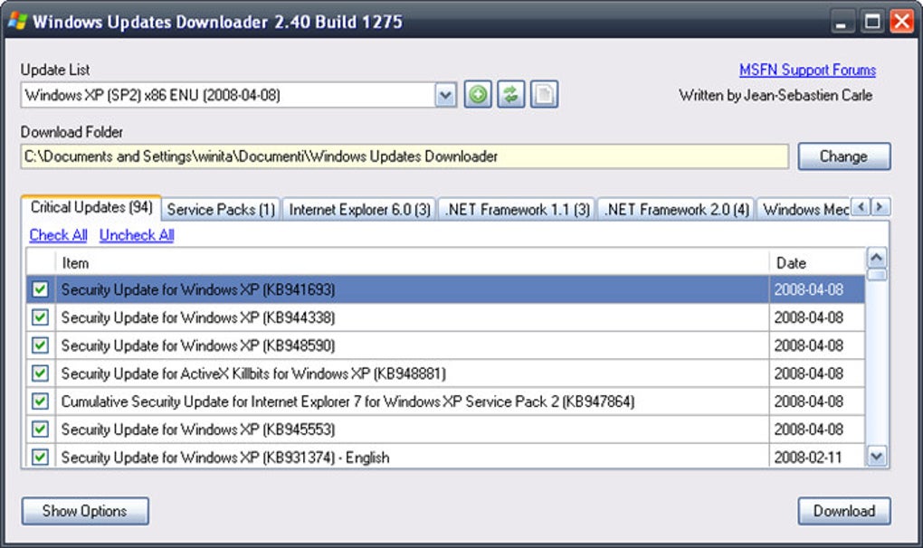Click the Download Folder path field
Viewport: 923px width, 548px height.
tap(404, 156)
